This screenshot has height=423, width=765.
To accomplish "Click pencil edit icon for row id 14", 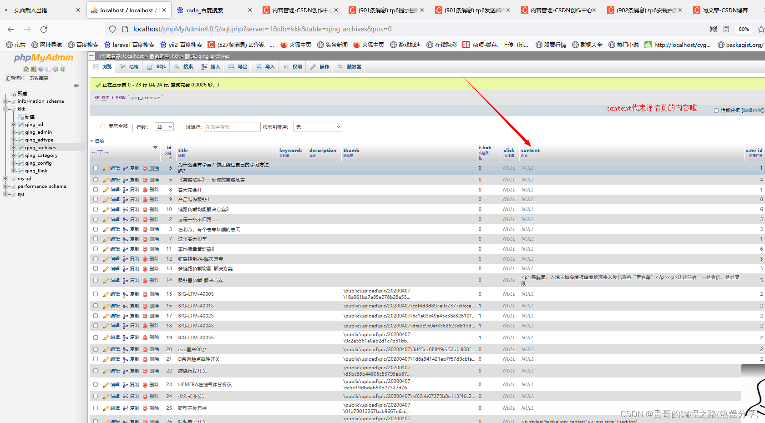I will [106, 281].
